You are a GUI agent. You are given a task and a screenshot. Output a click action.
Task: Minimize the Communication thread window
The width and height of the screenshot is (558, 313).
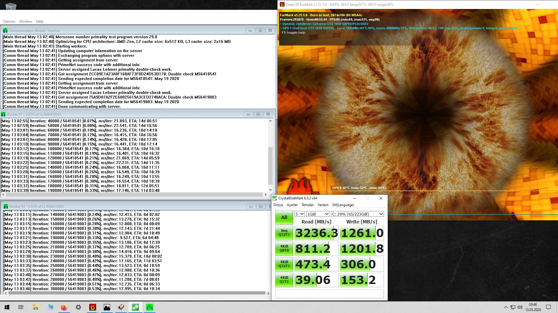tap(250, 30)
